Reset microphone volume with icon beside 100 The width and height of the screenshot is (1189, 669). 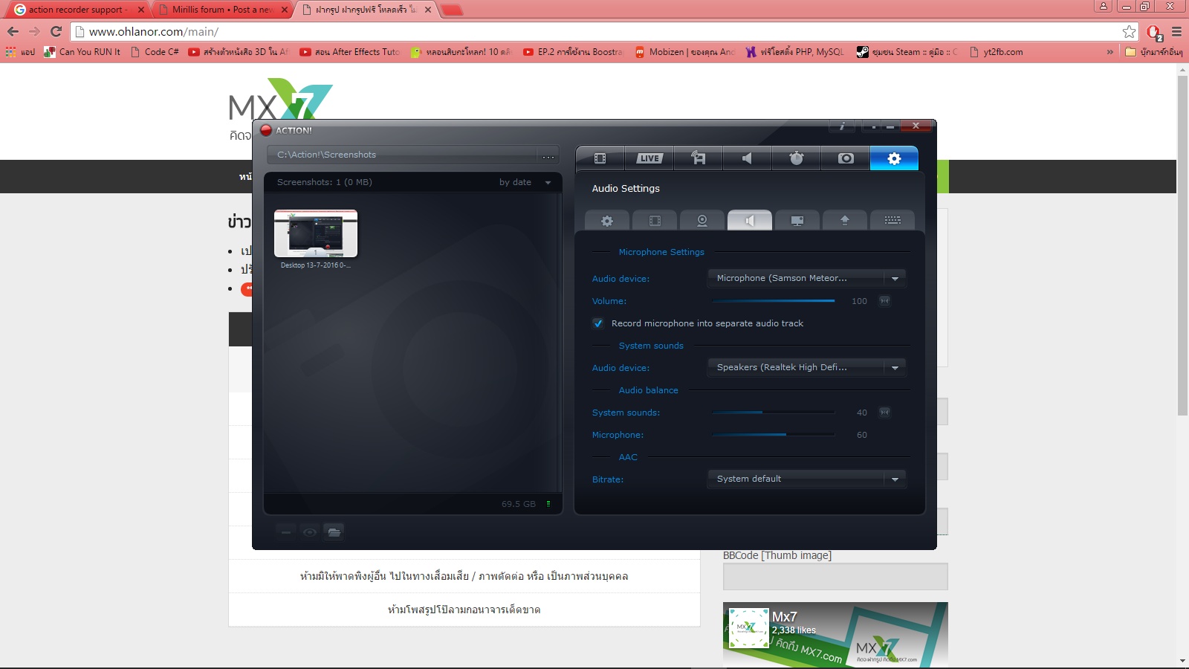pos(884,301)
